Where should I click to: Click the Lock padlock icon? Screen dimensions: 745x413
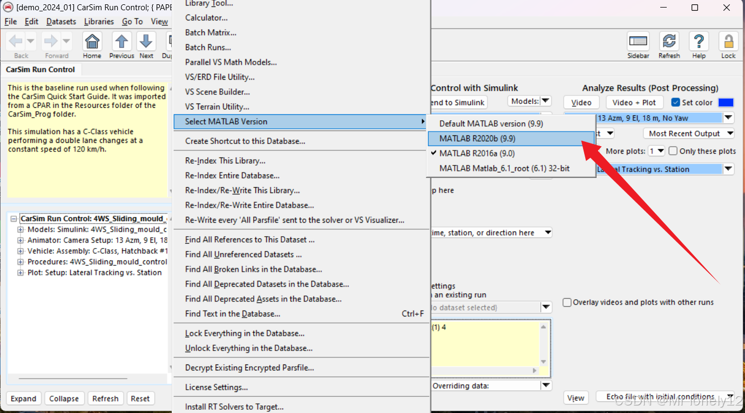click(728, 42)
